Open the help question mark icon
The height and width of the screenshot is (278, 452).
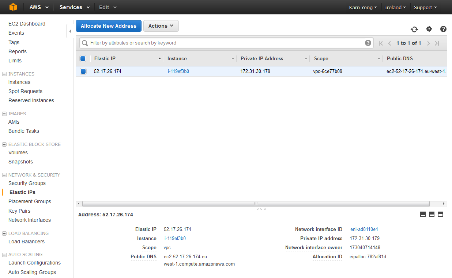tap(443, 29)
